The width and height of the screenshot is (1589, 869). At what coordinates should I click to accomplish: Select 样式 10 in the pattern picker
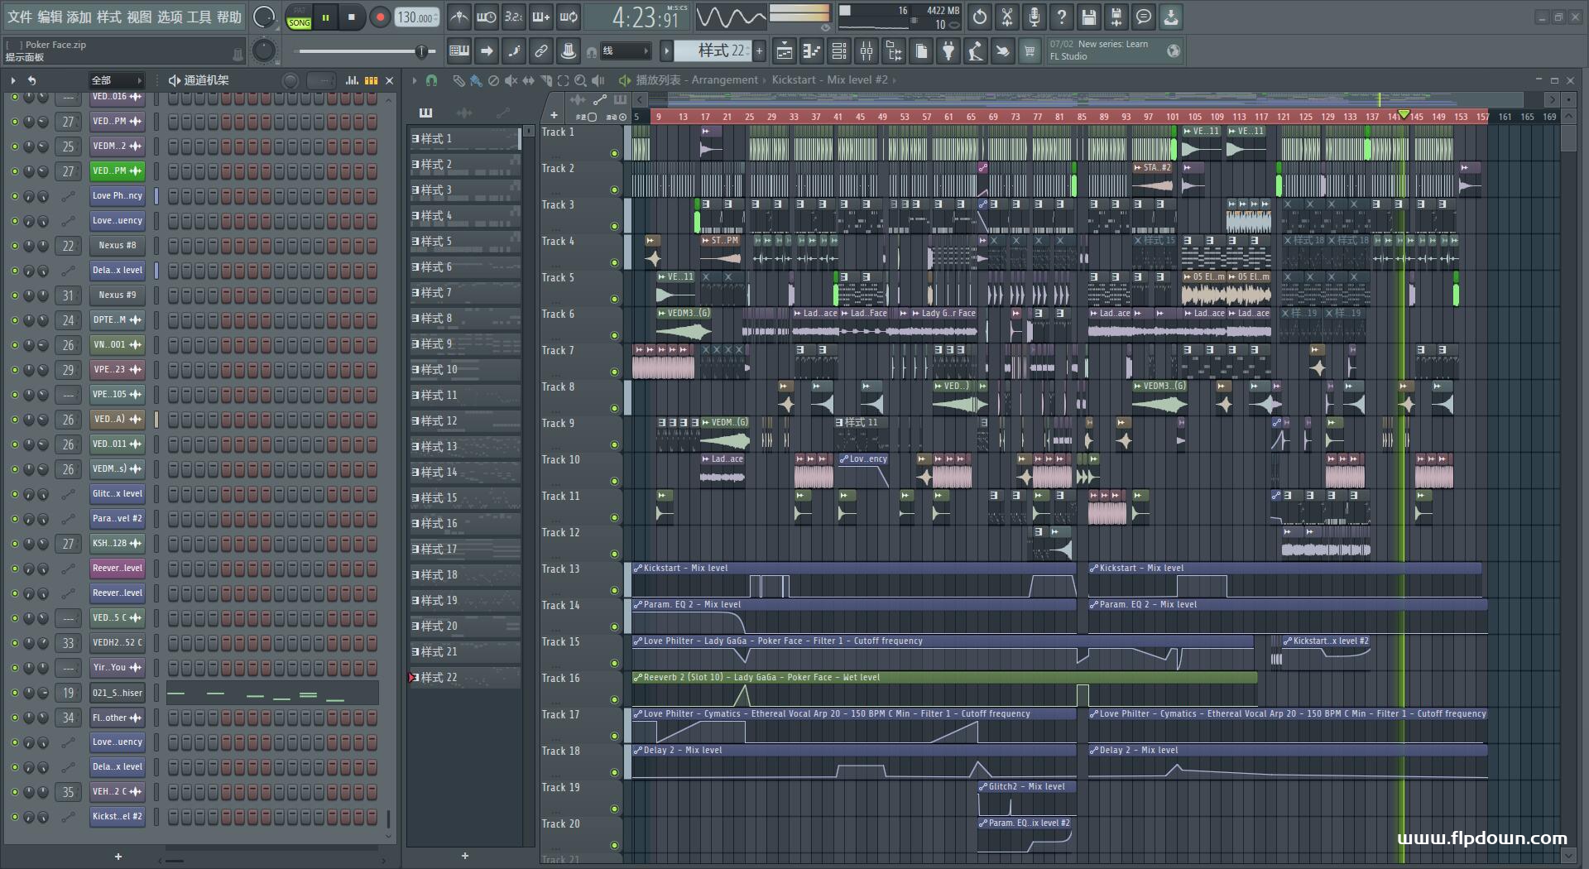click(x=464, y=370)
